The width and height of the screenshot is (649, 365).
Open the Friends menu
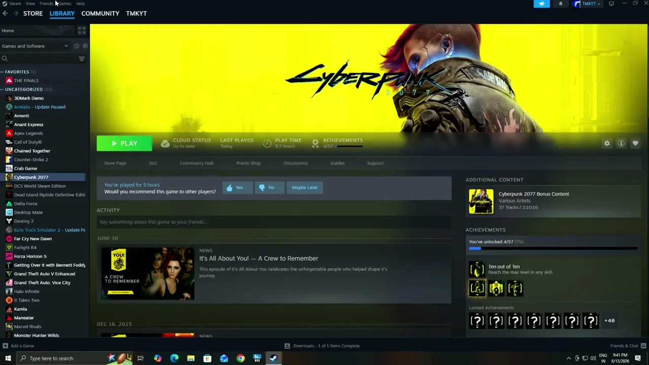pyautogui.click(x=47, y=4)
